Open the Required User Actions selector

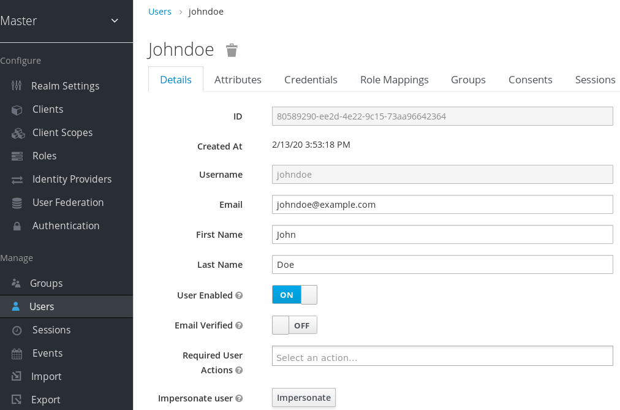click(442, 356)
